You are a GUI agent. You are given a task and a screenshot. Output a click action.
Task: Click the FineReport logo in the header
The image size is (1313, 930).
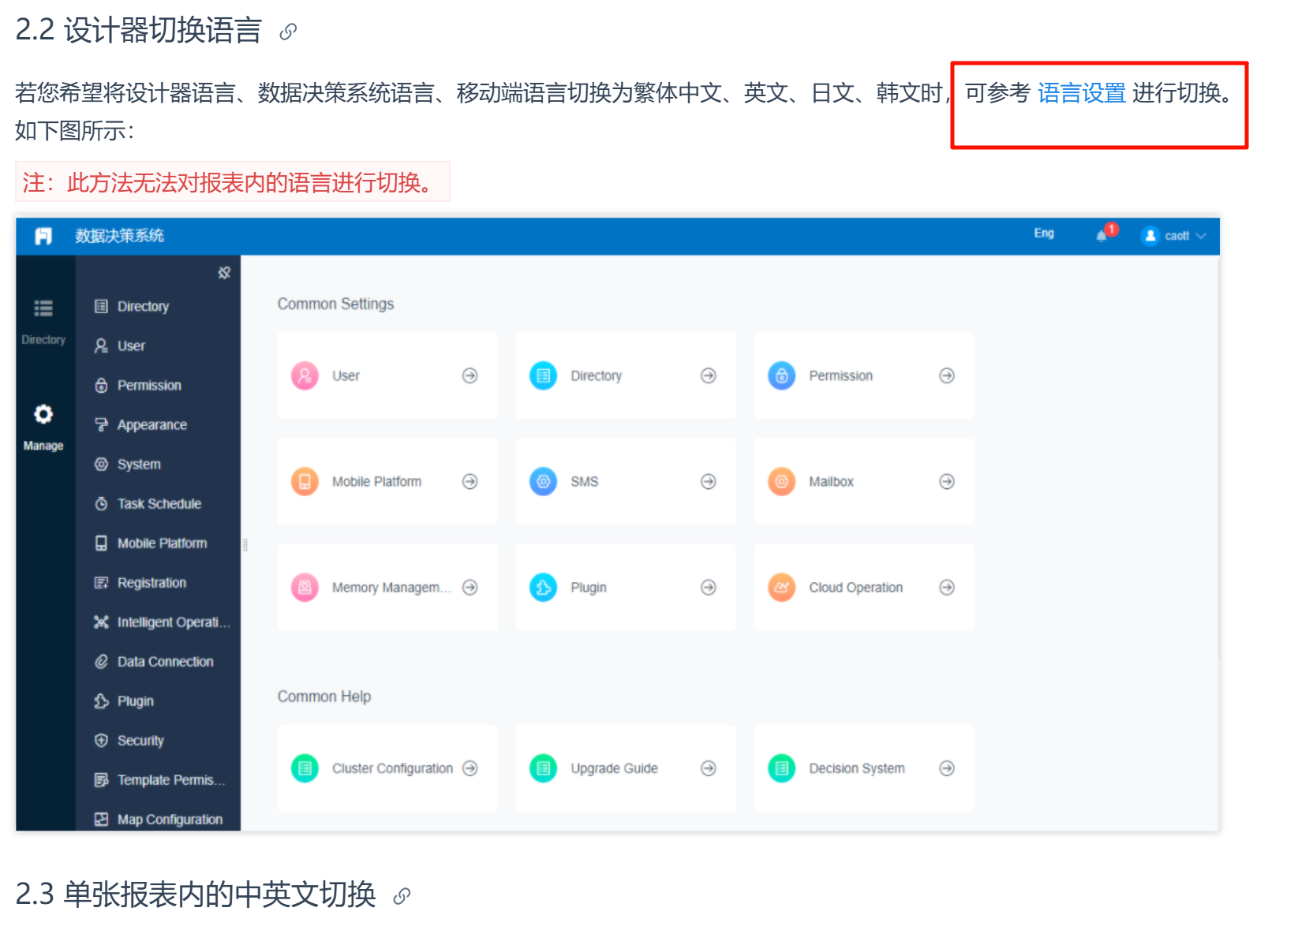(x=43, y=236)
